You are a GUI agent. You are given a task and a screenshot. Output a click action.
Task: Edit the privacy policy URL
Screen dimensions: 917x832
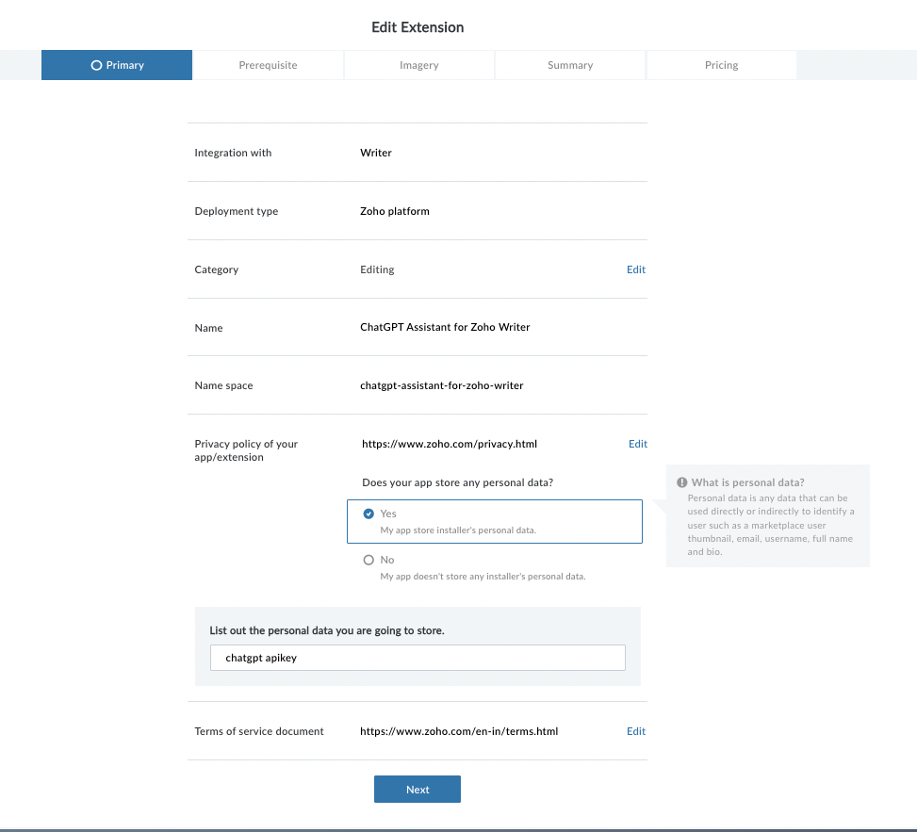(x=638, y=444)
